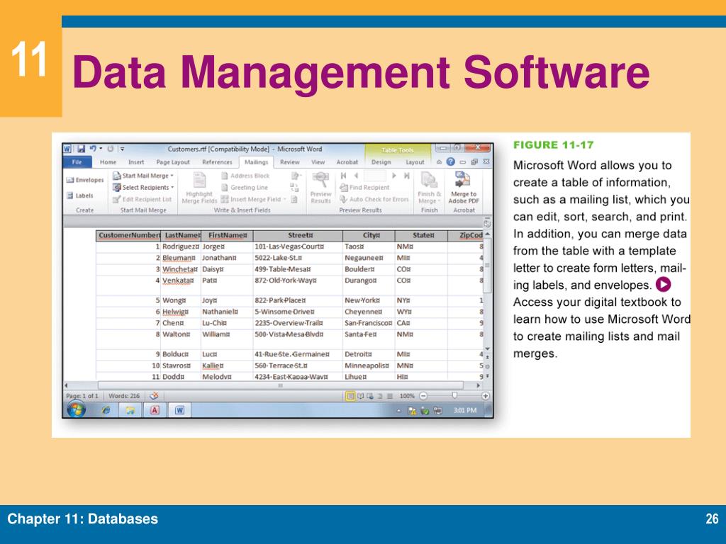Switch to Web Layout view

[370, 396]
